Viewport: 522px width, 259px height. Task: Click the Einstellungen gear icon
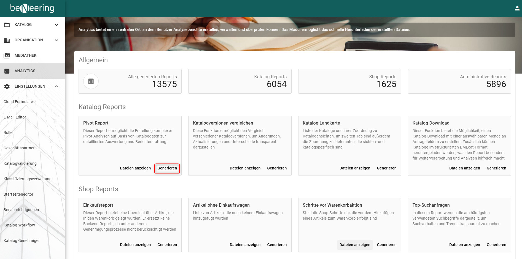point(7,87)
